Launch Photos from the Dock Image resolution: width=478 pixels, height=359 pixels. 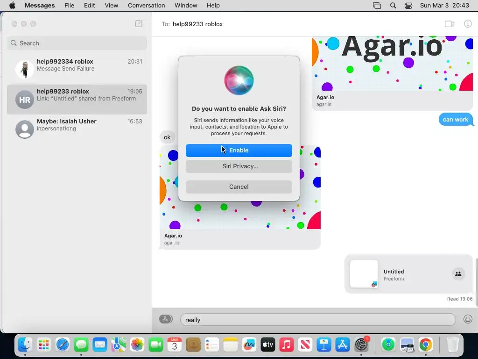click(137, 345)
